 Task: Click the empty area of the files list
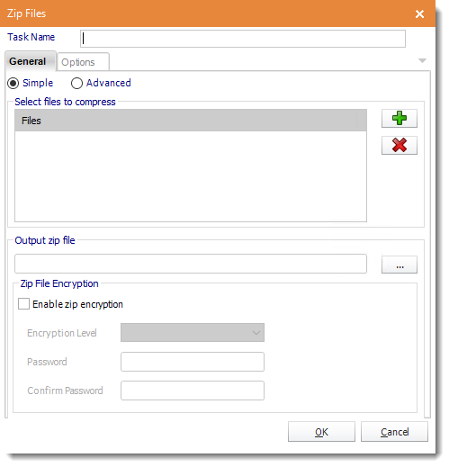(191, 176)
